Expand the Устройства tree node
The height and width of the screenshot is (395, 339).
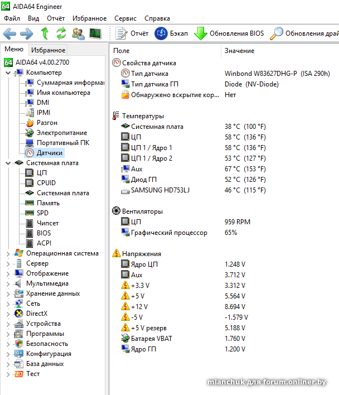(x=8, y=324)
